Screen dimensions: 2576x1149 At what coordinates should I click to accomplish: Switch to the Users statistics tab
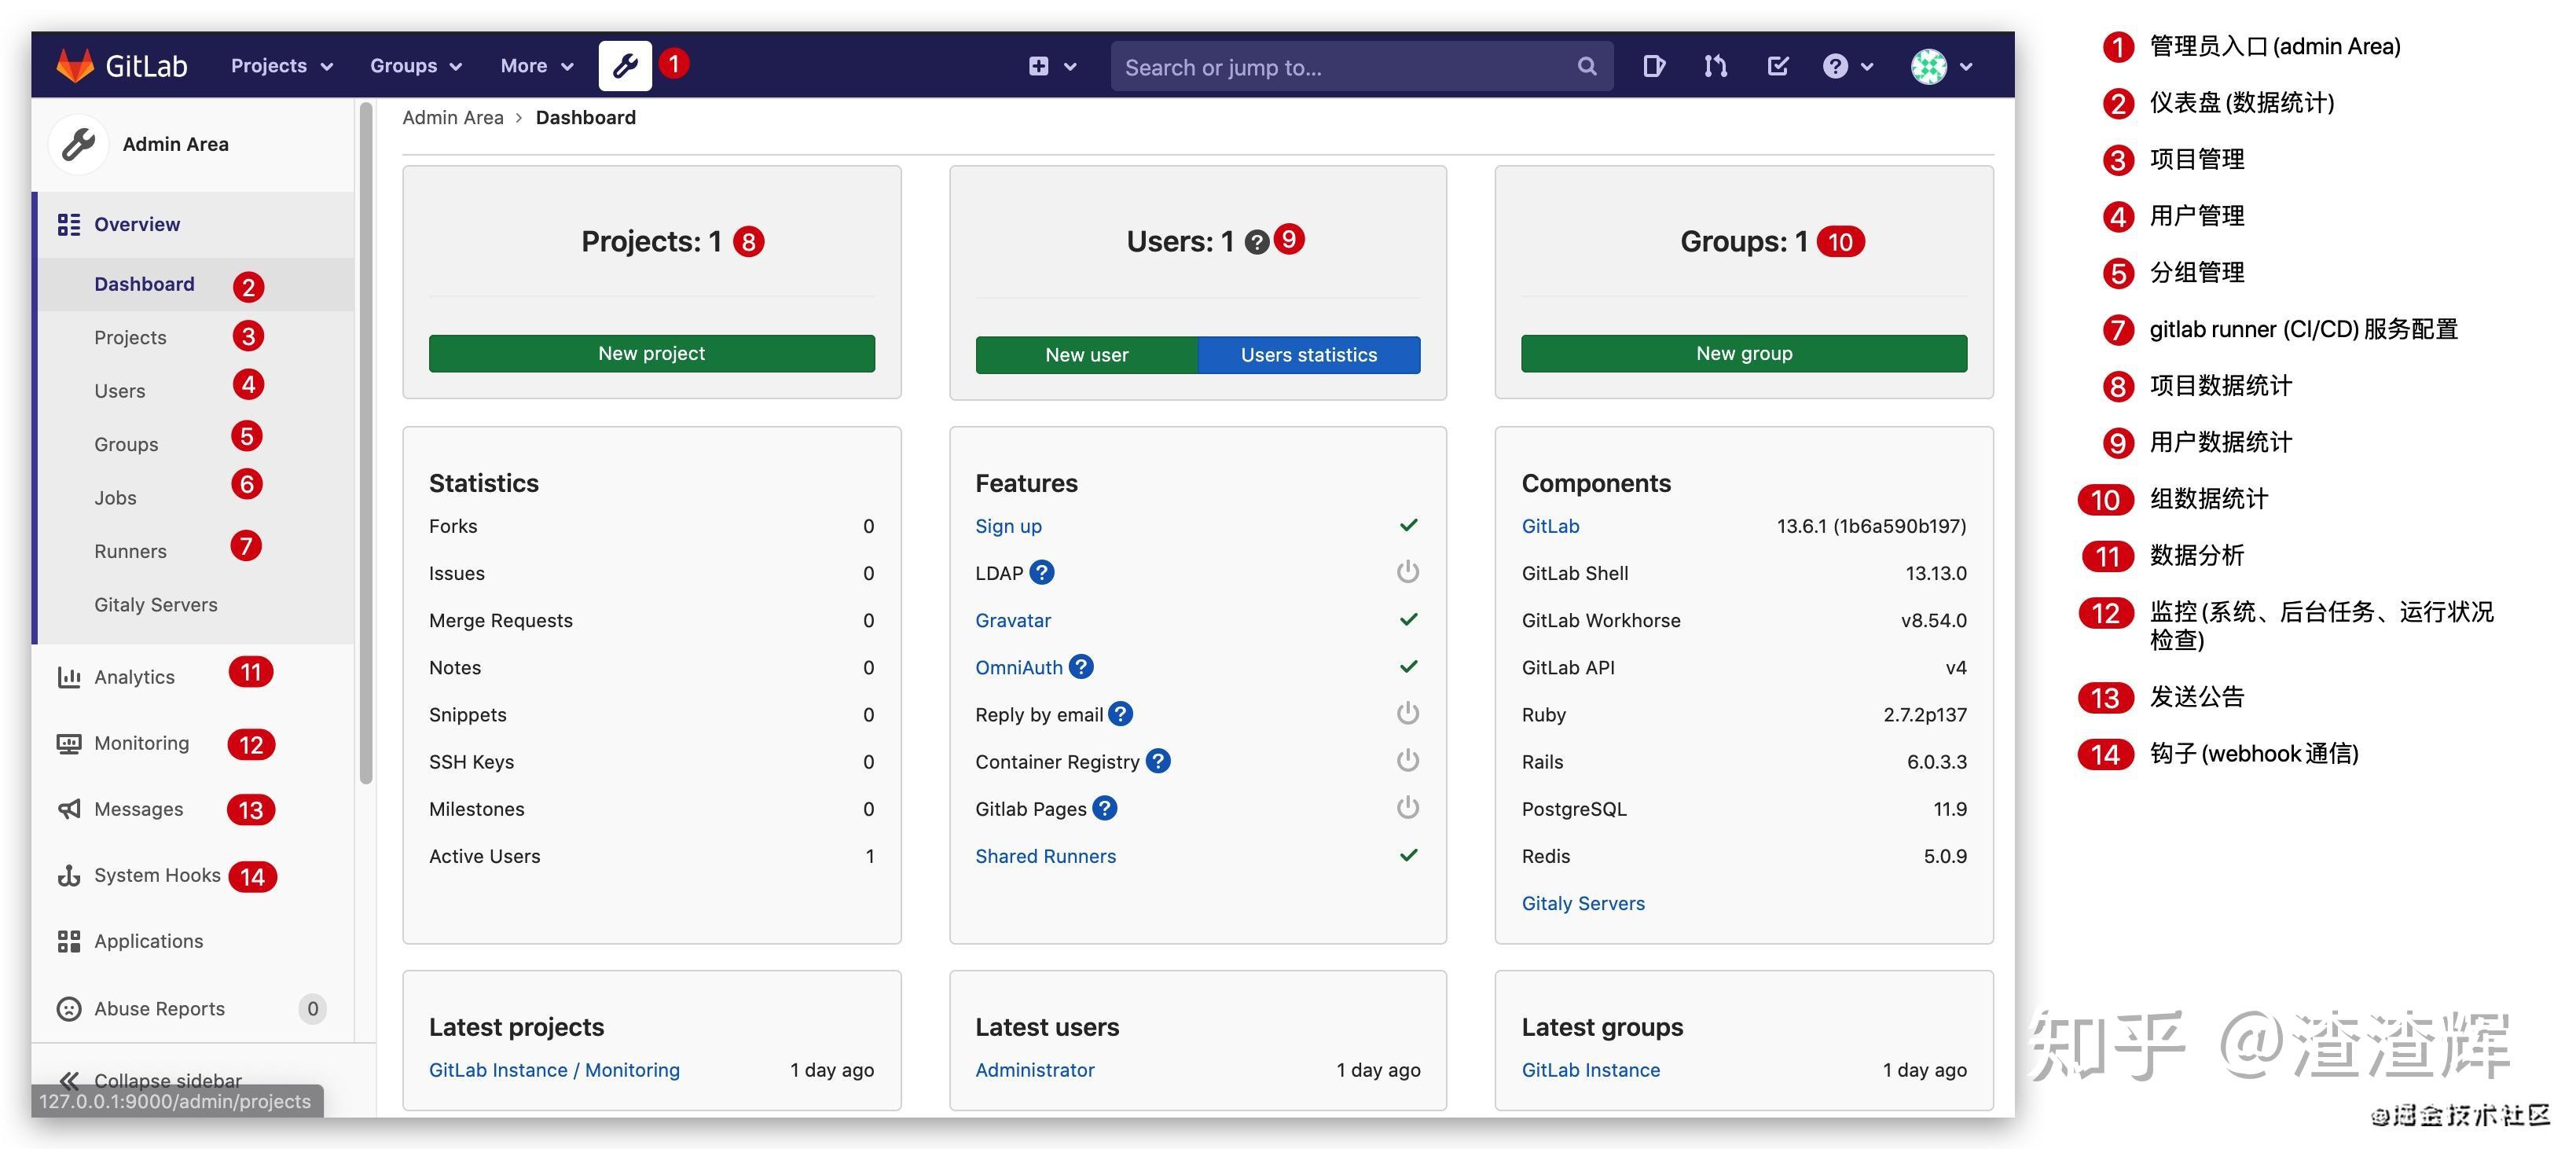point(1308,354)
